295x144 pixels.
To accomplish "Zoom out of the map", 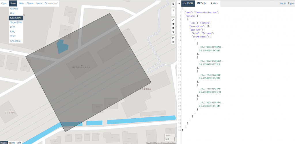I will point(173,14).
